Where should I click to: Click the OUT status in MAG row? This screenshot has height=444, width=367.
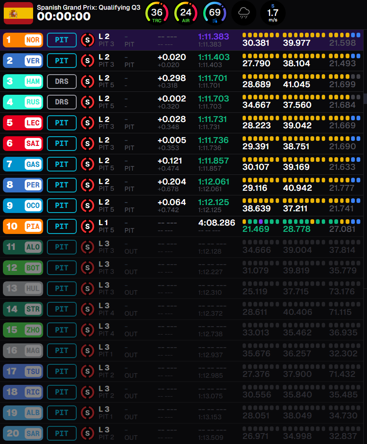click(131, 355)
